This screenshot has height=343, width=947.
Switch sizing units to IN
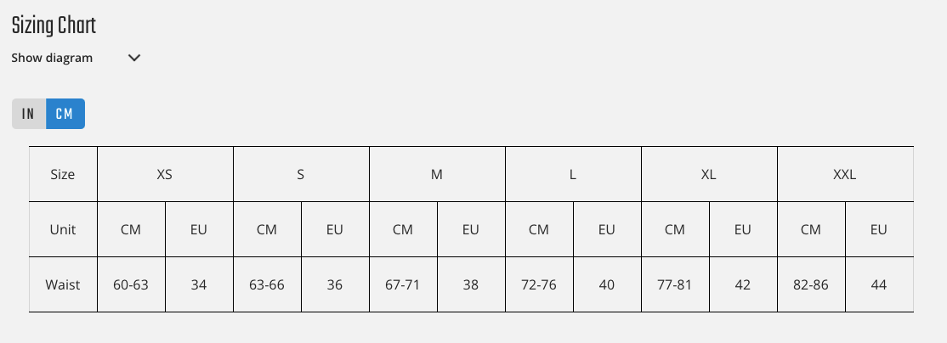coord(29,114)
